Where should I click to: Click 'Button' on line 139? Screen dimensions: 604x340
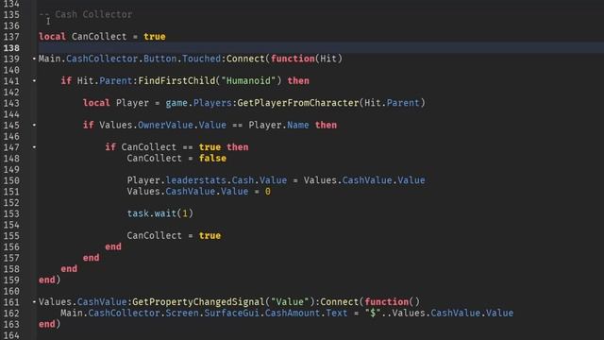pos(159,59)
